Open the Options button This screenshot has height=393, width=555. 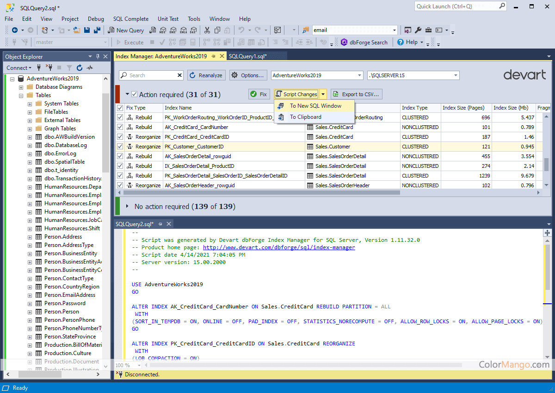pyautogui.click(x=248, y=75)
